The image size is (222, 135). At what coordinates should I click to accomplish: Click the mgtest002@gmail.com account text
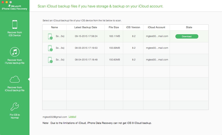[x=55, y=117]
